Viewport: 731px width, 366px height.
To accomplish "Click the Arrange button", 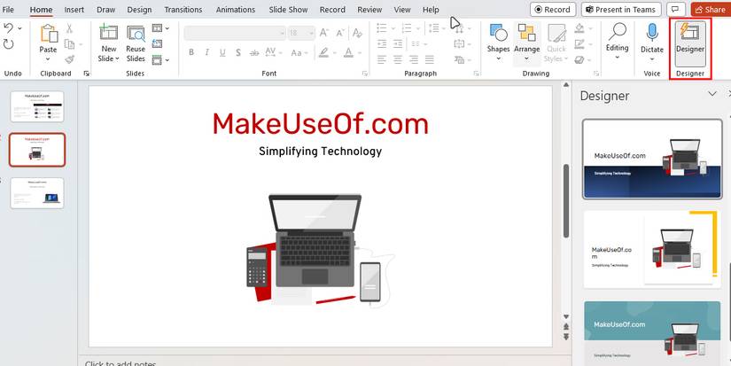I will (527, 43).
